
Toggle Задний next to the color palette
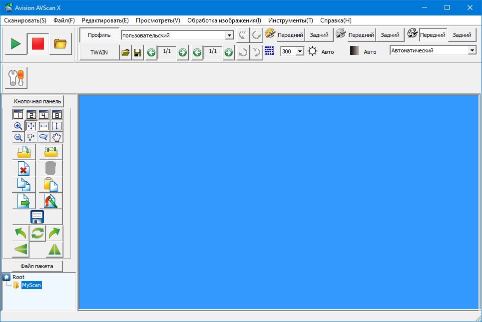click(319, 35)
